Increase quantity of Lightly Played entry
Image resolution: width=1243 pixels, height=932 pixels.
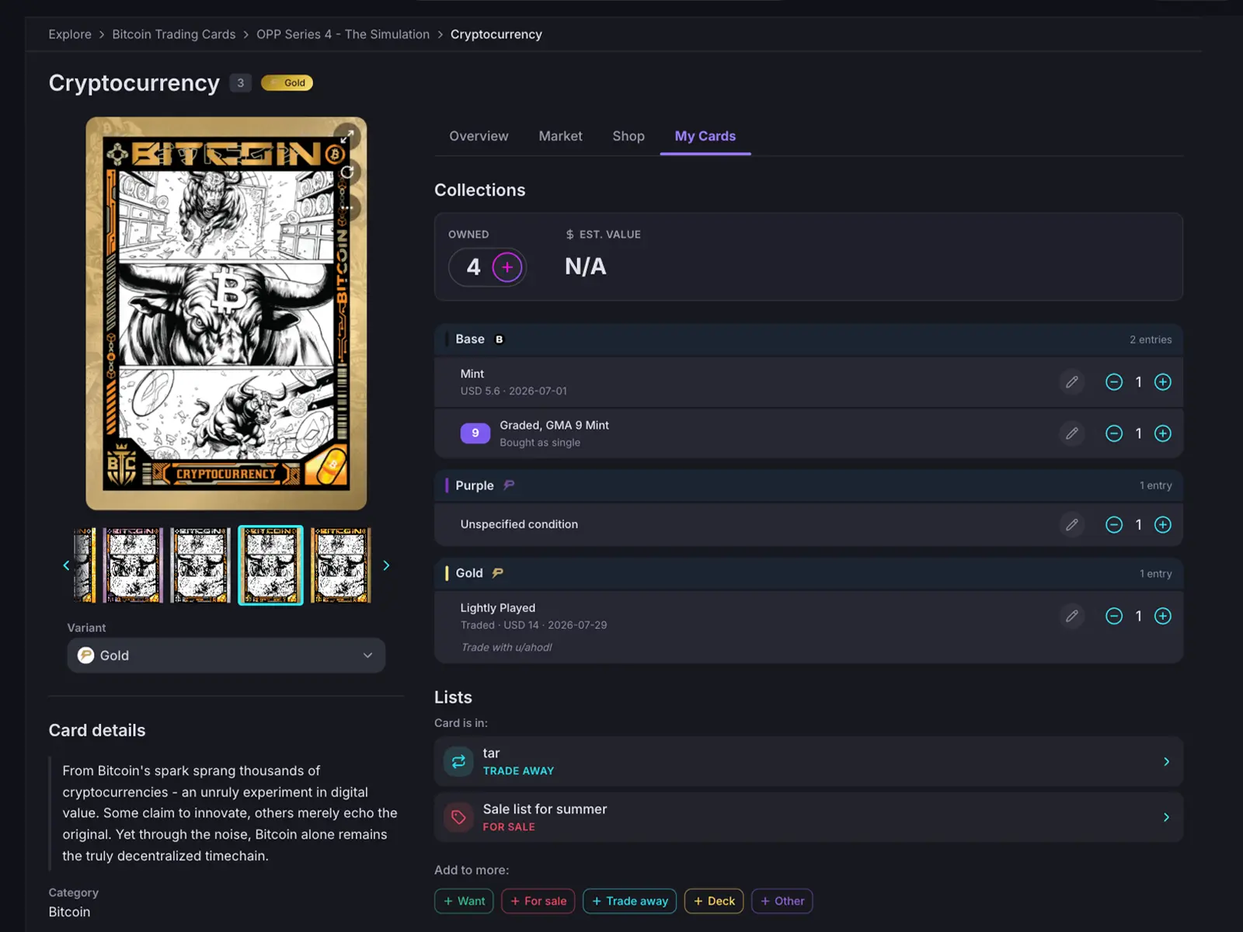point(1163,616)
